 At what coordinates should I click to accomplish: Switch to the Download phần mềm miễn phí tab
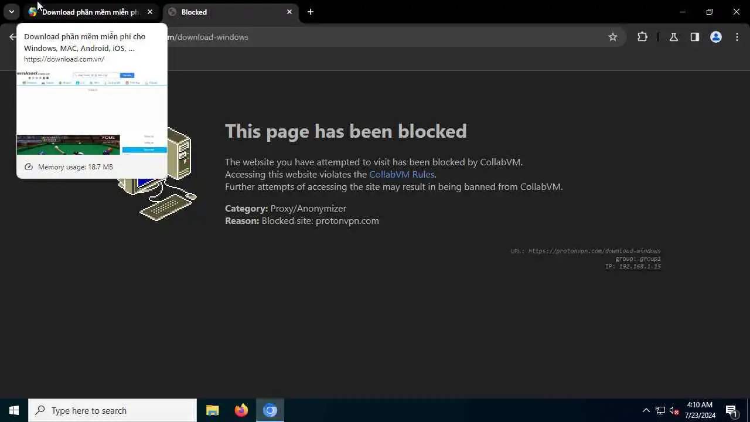pos(84,12)
